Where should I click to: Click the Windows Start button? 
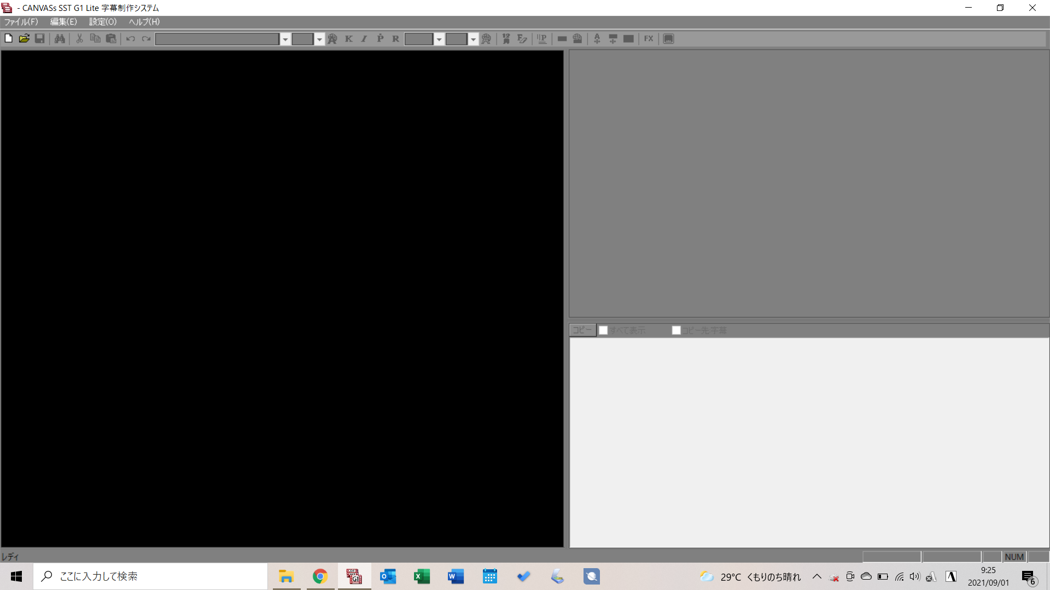coord(16,576)
